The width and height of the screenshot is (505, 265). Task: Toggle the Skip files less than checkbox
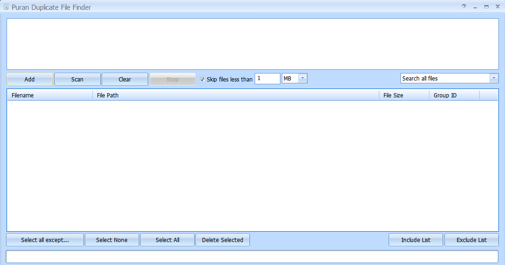(x=202, y=79)
